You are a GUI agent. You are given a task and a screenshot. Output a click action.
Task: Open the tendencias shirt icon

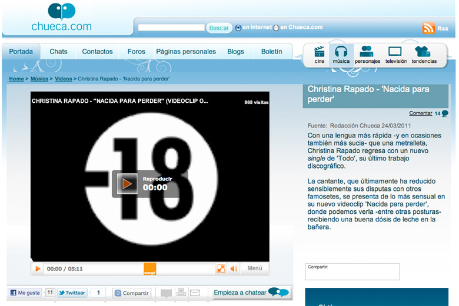(424, 55)
